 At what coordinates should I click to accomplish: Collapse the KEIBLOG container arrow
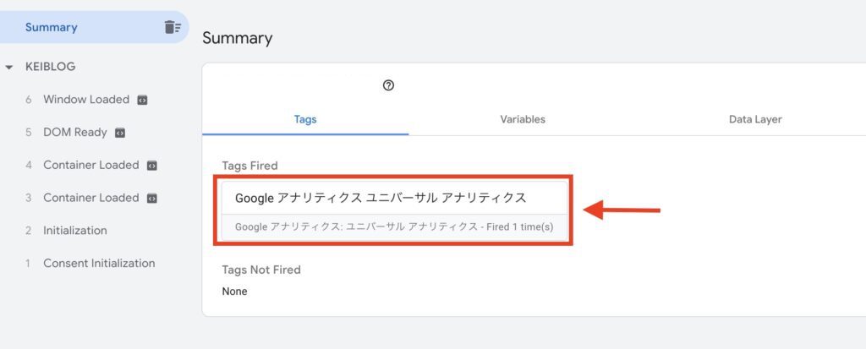[8, 68]
